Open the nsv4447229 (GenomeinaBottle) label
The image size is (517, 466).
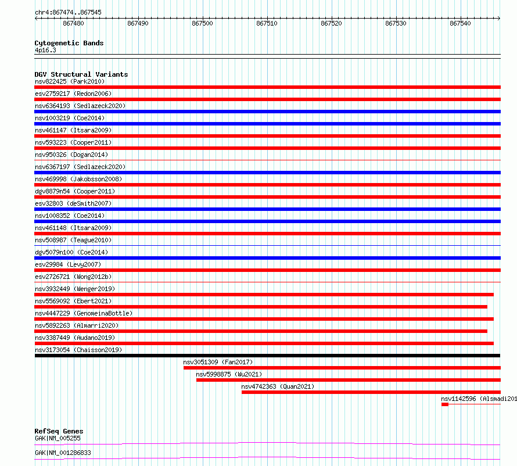(x=84, y=313)
